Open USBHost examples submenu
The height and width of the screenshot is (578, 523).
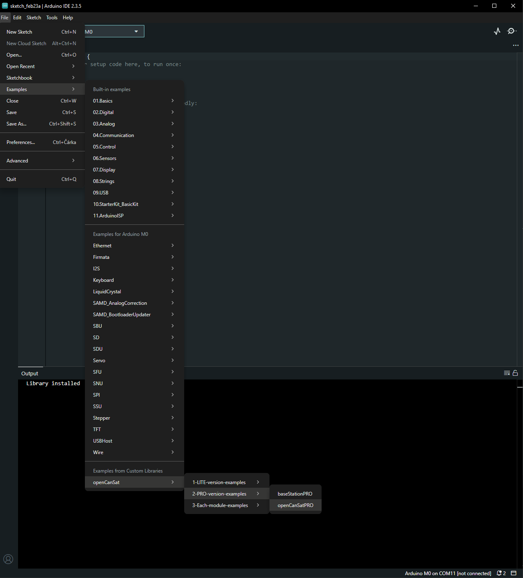135,441
